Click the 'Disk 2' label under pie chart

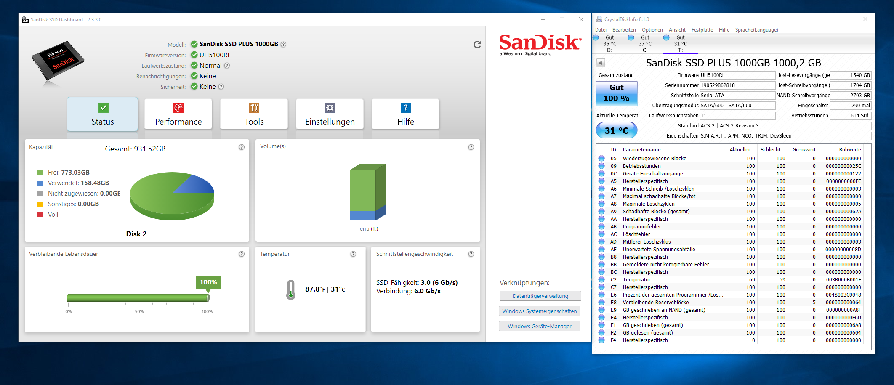click(x=136, y=234)
